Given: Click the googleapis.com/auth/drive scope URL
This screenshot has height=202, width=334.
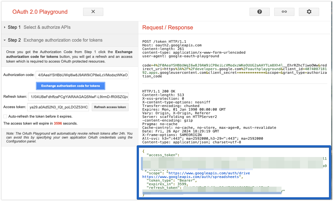Looking at the screenshot, I should coord(209,173).
